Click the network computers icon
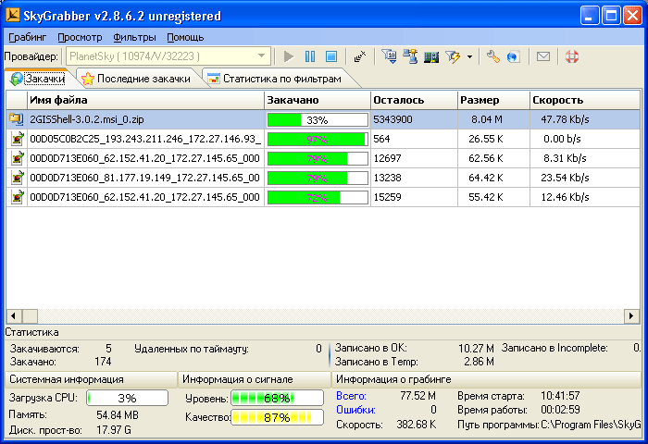648x444 pixels. [410, 56]
